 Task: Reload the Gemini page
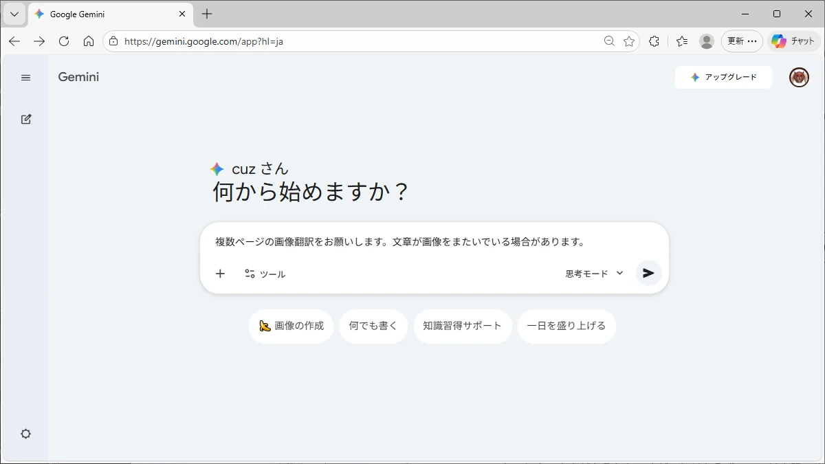(x=64, y=41)
